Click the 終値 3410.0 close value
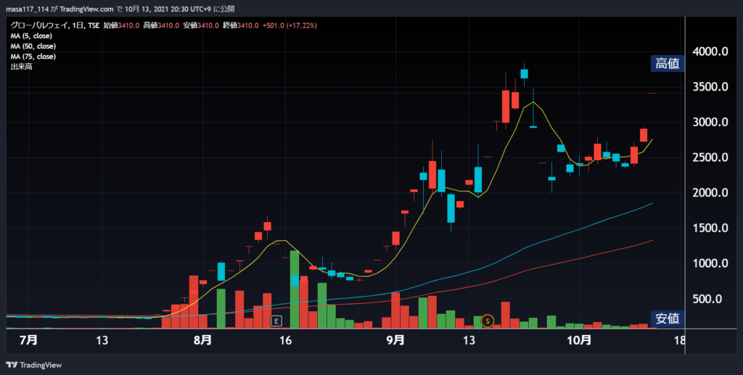The width and height of the screenshot is (743, 375). pyautogui.click(x=241, y=25)
